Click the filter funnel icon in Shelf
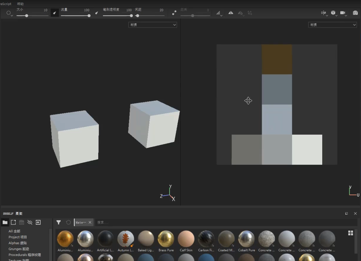 (58, 222)
